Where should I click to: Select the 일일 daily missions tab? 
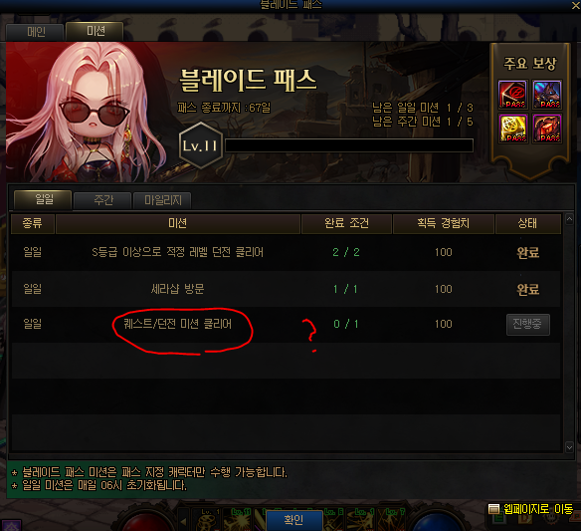pos(43,199)
